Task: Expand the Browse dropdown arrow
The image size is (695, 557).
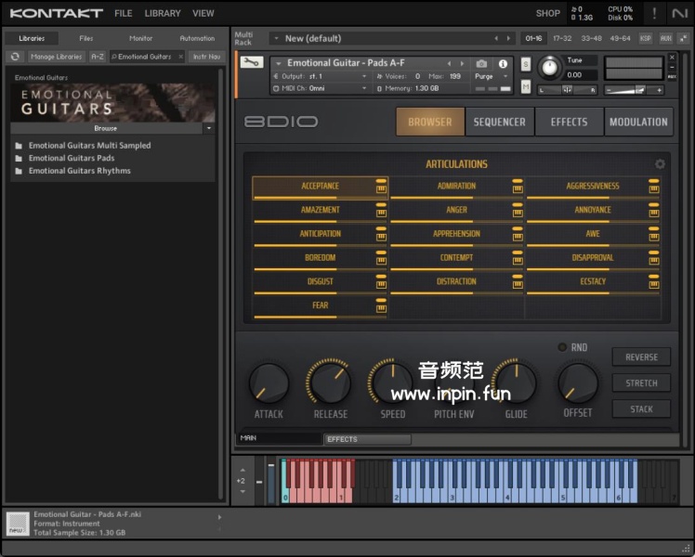Action: (208, 128)
